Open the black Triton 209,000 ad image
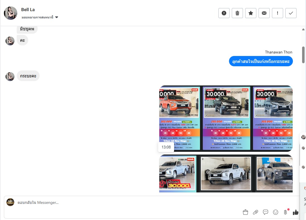Image resolution: width=306 pixels, height=220 pixels. [x=226, y=118]
